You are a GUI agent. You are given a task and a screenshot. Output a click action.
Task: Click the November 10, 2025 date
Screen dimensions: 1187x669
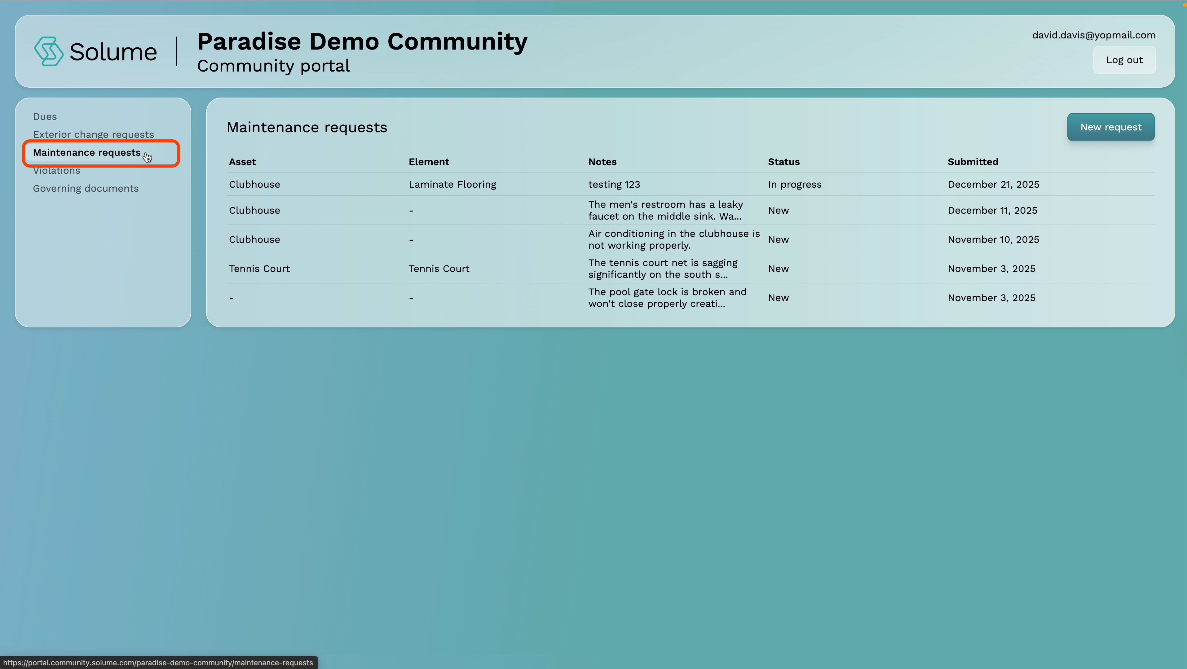pos(993,239)
